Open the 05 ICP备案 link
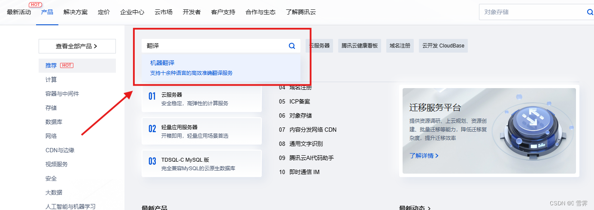 [x=294, y=101]
